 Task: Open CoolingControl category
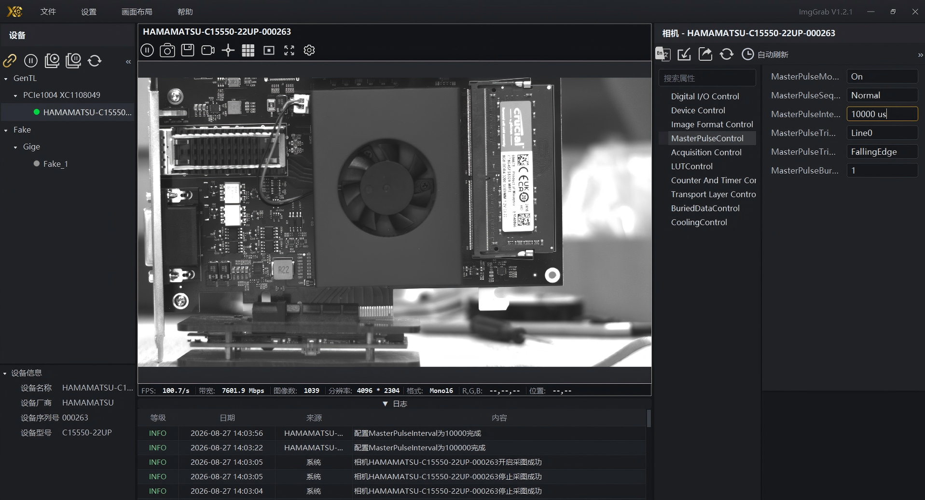[699, 222]
